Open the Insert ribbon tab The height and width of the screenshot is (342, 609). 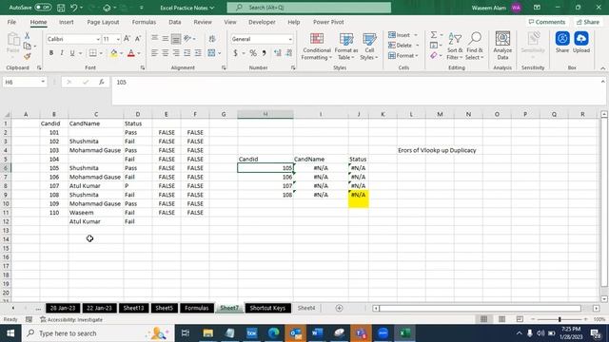(x=67, y=22)
